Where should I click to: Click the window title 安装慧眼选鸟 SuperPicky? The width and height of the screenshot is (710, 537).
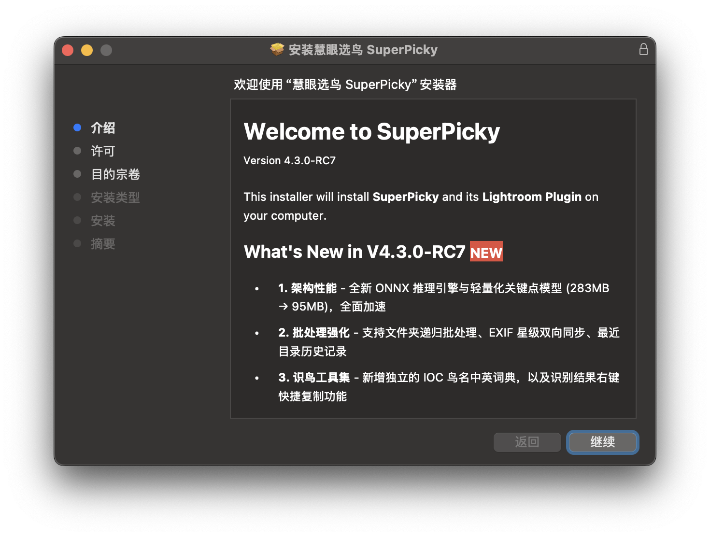(x=363, y=50)
